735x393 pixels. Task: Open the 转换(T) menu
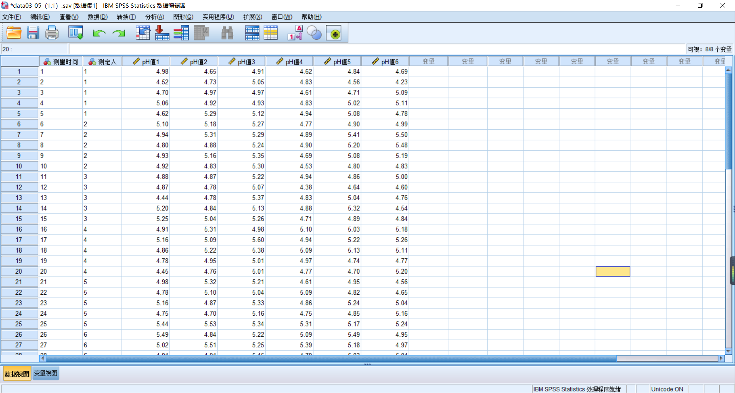point(126,17)
